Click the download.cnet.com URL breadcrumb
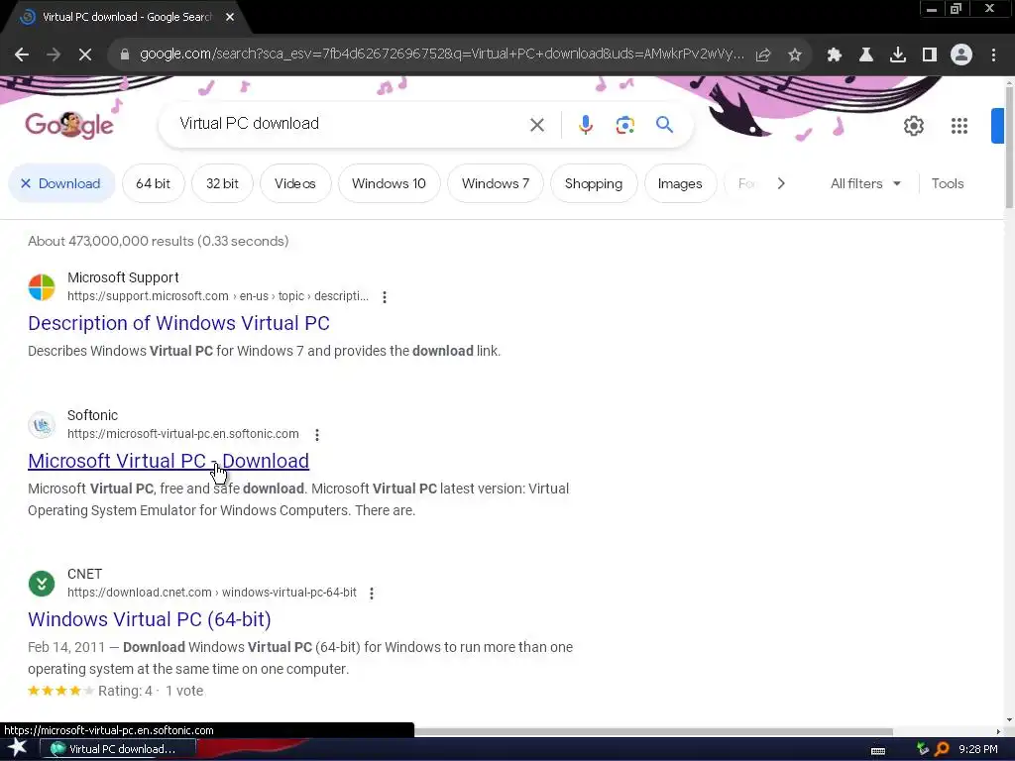Image resolution: width=1015 pixels, height=761 pixels. point(212,593)
